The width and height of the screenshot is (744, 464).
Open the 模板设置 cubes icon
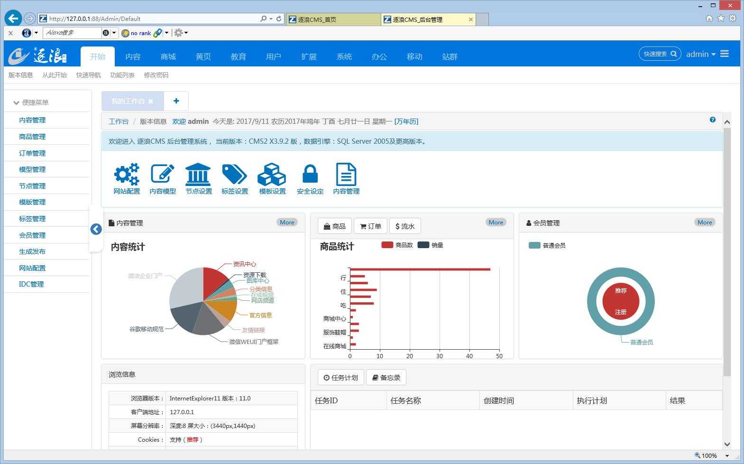(x=272, y=174)
